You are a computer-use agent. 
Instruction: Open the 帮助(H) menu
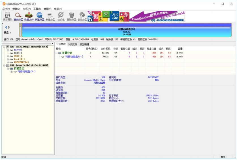click(58, 9)
